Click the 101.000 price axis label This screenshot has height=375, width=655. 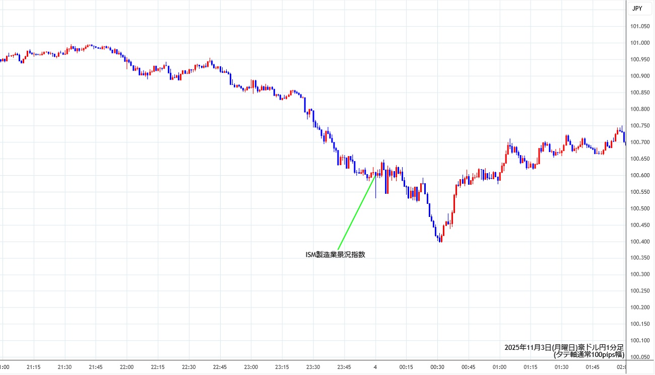[639, 43]
